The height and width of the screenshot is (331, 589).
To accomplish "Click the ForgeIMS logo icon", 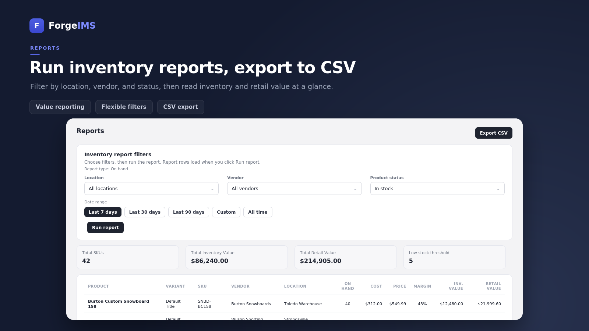I will [x=37, y=26].
